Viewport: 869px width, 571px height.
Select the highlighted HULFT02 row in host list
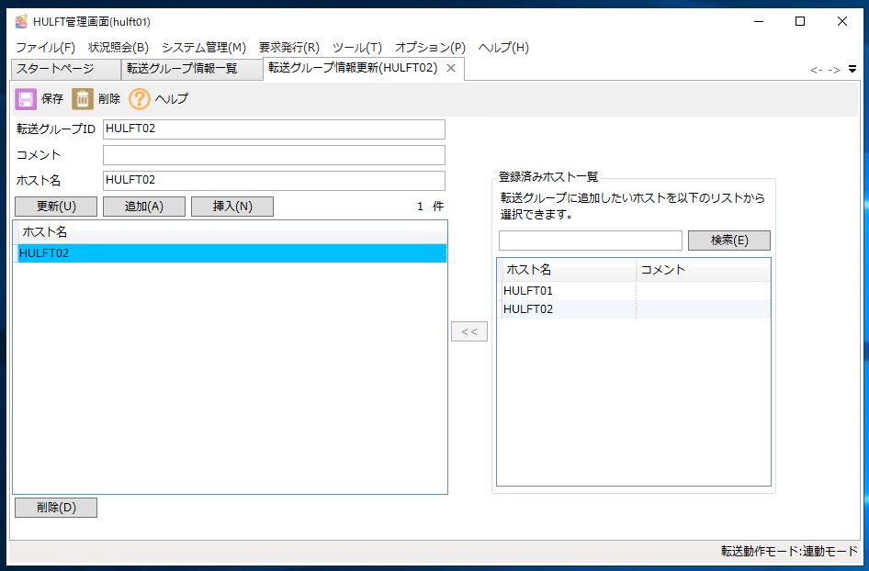232,253
